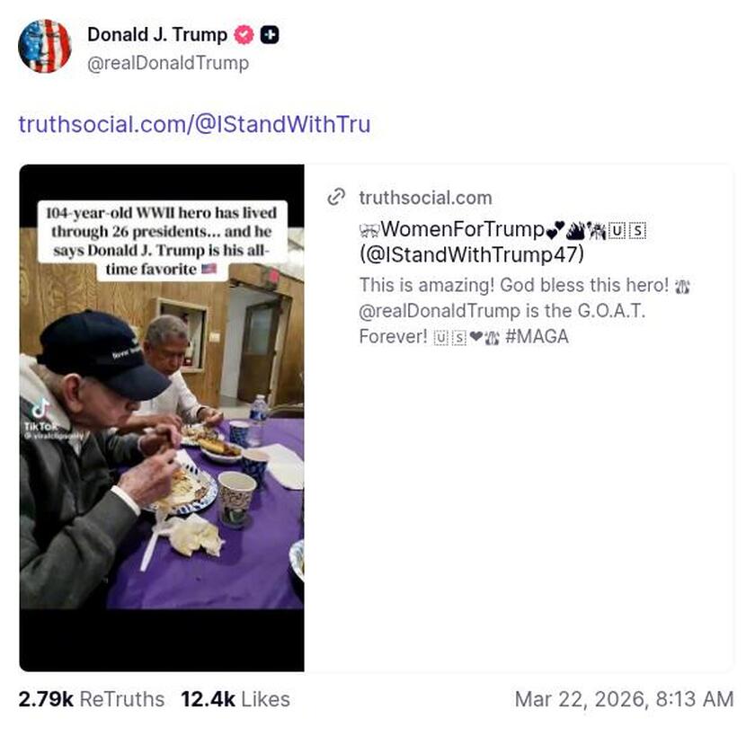Open Donald J. Trump's profile avatar
Image resolution: width=755 pixels, height=736 pixels.
coord(45,46)
